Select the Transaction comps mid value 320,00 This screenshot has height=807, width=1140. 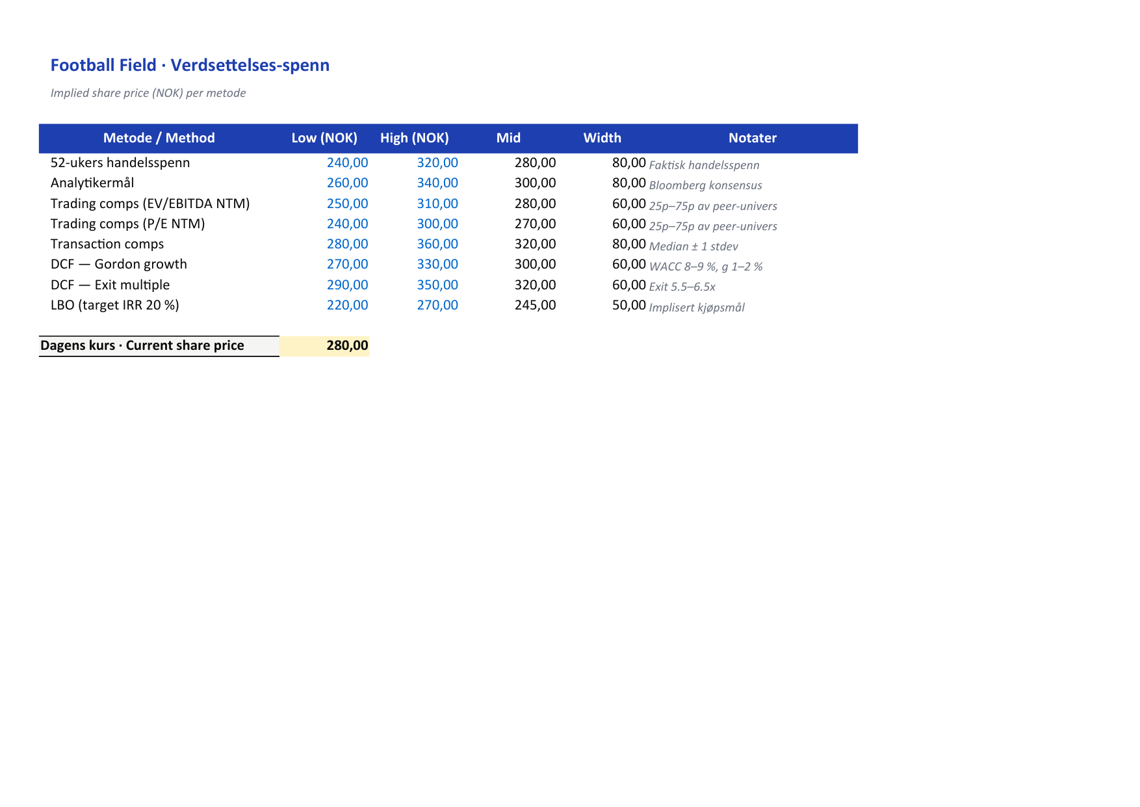tap(536, 244)
